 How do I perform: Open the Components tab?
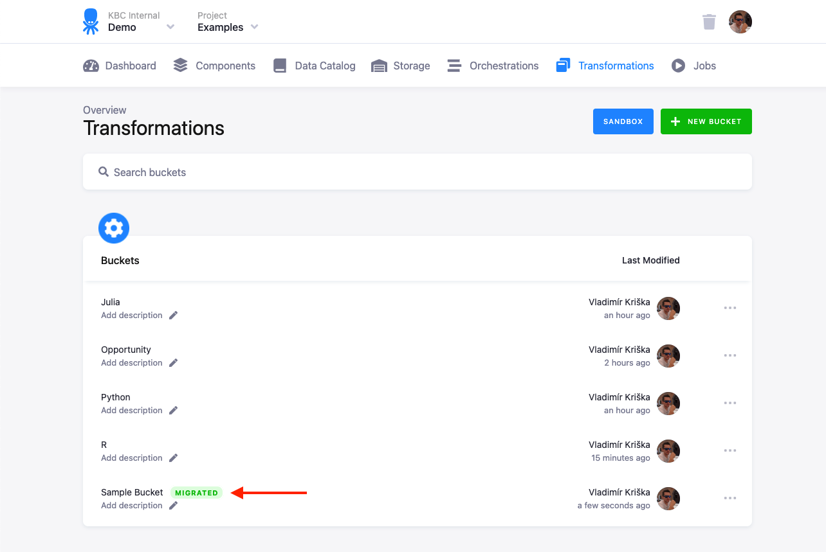214,66
